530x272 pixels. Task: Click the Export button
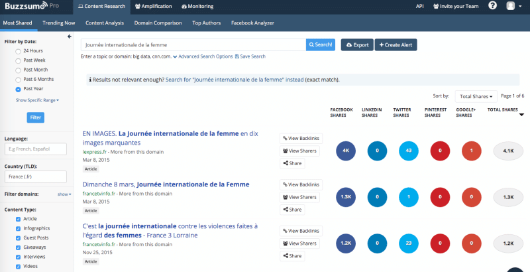[x=357, y=45]
